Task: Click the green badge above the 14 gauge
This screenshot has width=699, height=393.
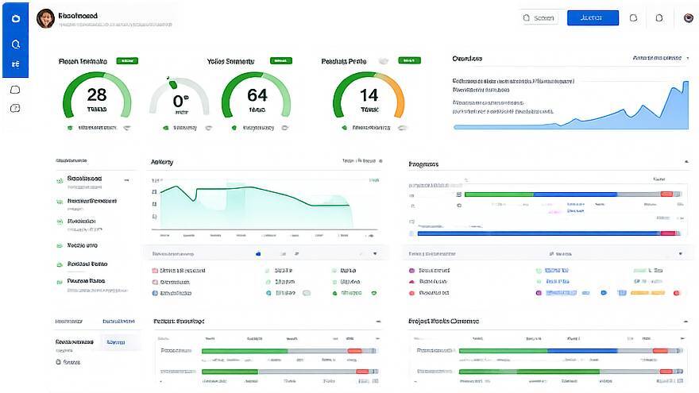Action: [409, 60]
